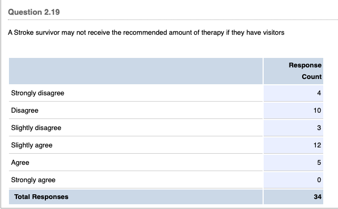Select the Slightly disagree row label
Screen dimensions: 338x209
click(x=36, y=128)
